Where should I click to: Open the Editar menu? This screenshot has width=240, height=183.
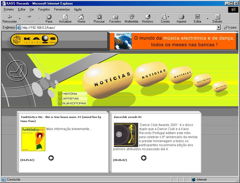click(x=22, y=9)
